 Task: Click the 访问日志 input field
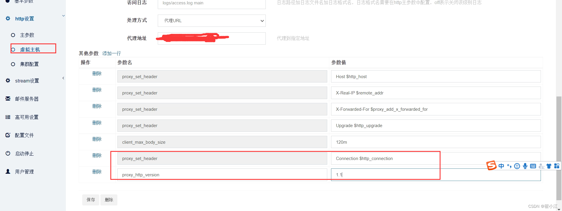pos(212,3)
